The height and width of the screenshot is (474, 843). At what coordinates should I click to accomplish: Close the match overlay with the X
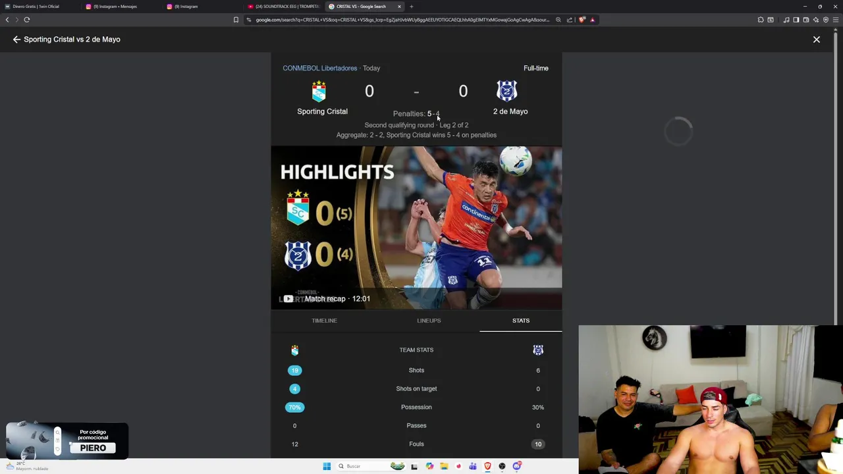click(817, 39)
